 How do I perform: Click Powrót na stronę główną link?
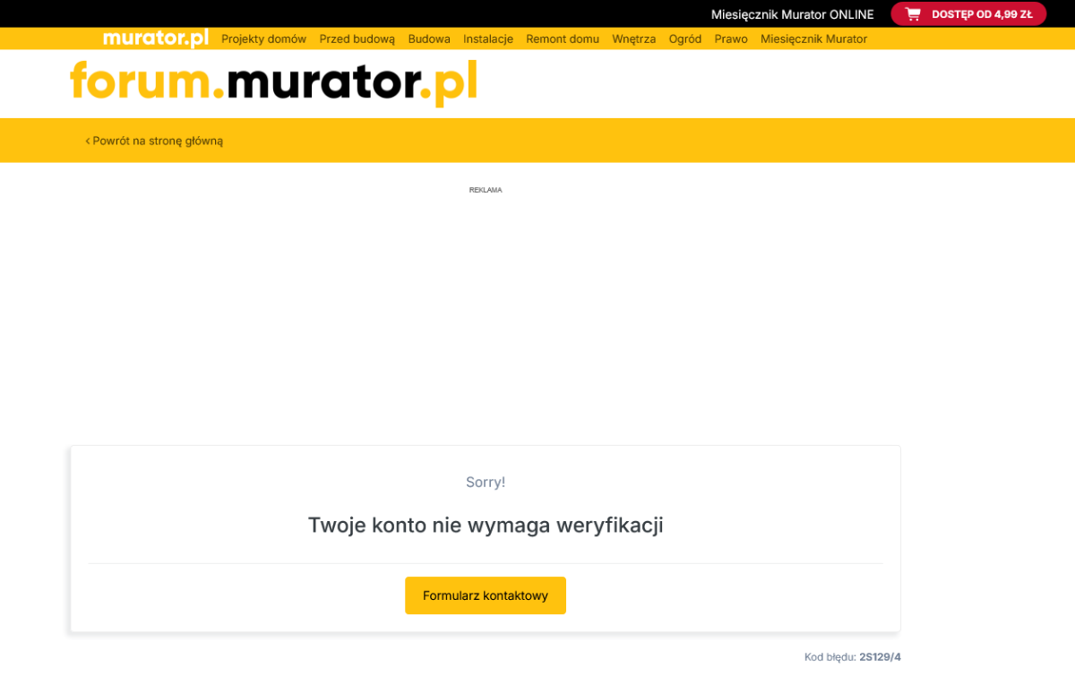[154, 141]
